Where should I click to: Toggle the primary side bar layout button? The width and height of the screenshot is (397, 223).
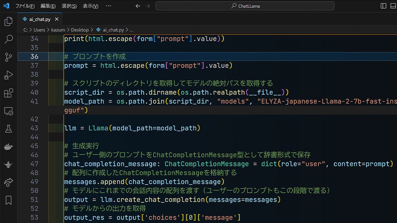383,6
